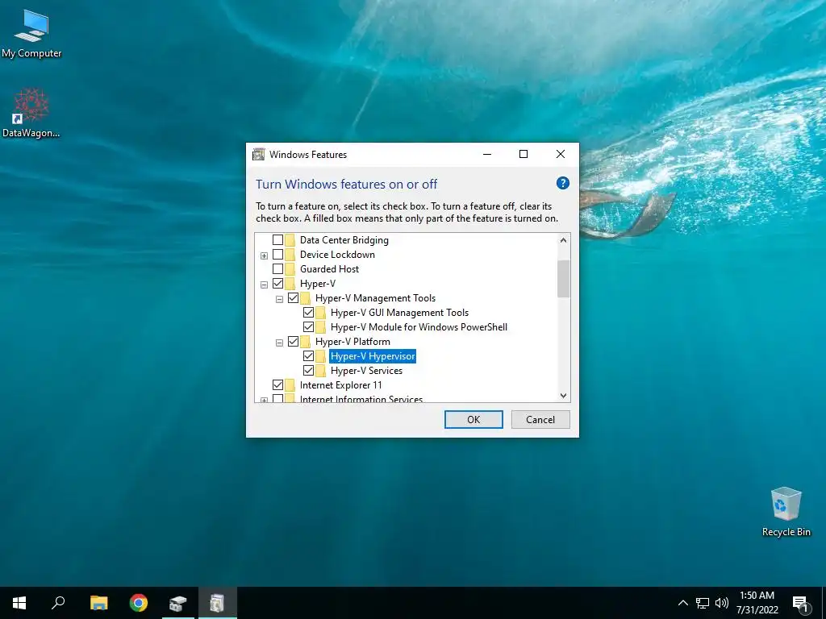Enable the Data Center Bridging checkbox
Screen dimensions: 826x619
click(277, 240)
